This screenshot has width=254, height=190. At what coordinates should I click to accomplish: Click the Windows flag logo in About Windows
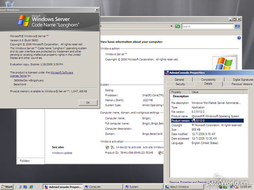pyautogui.click(x=24, y=21)
